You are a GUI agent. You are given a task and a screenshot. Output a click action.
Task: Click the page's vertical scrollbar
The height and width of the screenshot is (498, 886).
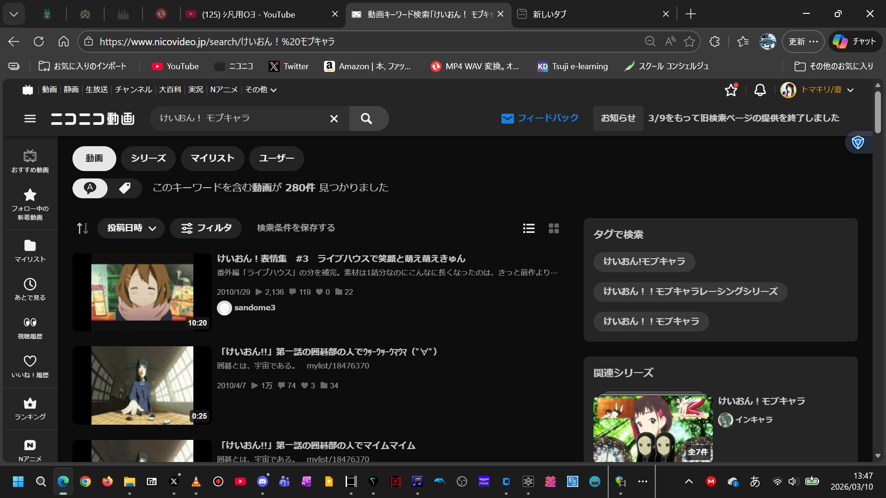878,113
